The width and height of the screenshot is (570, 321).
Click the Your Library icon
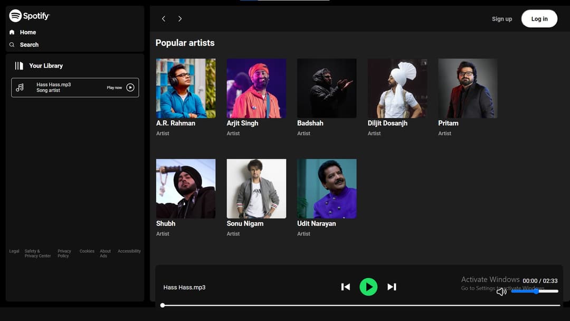coord(18,65)
